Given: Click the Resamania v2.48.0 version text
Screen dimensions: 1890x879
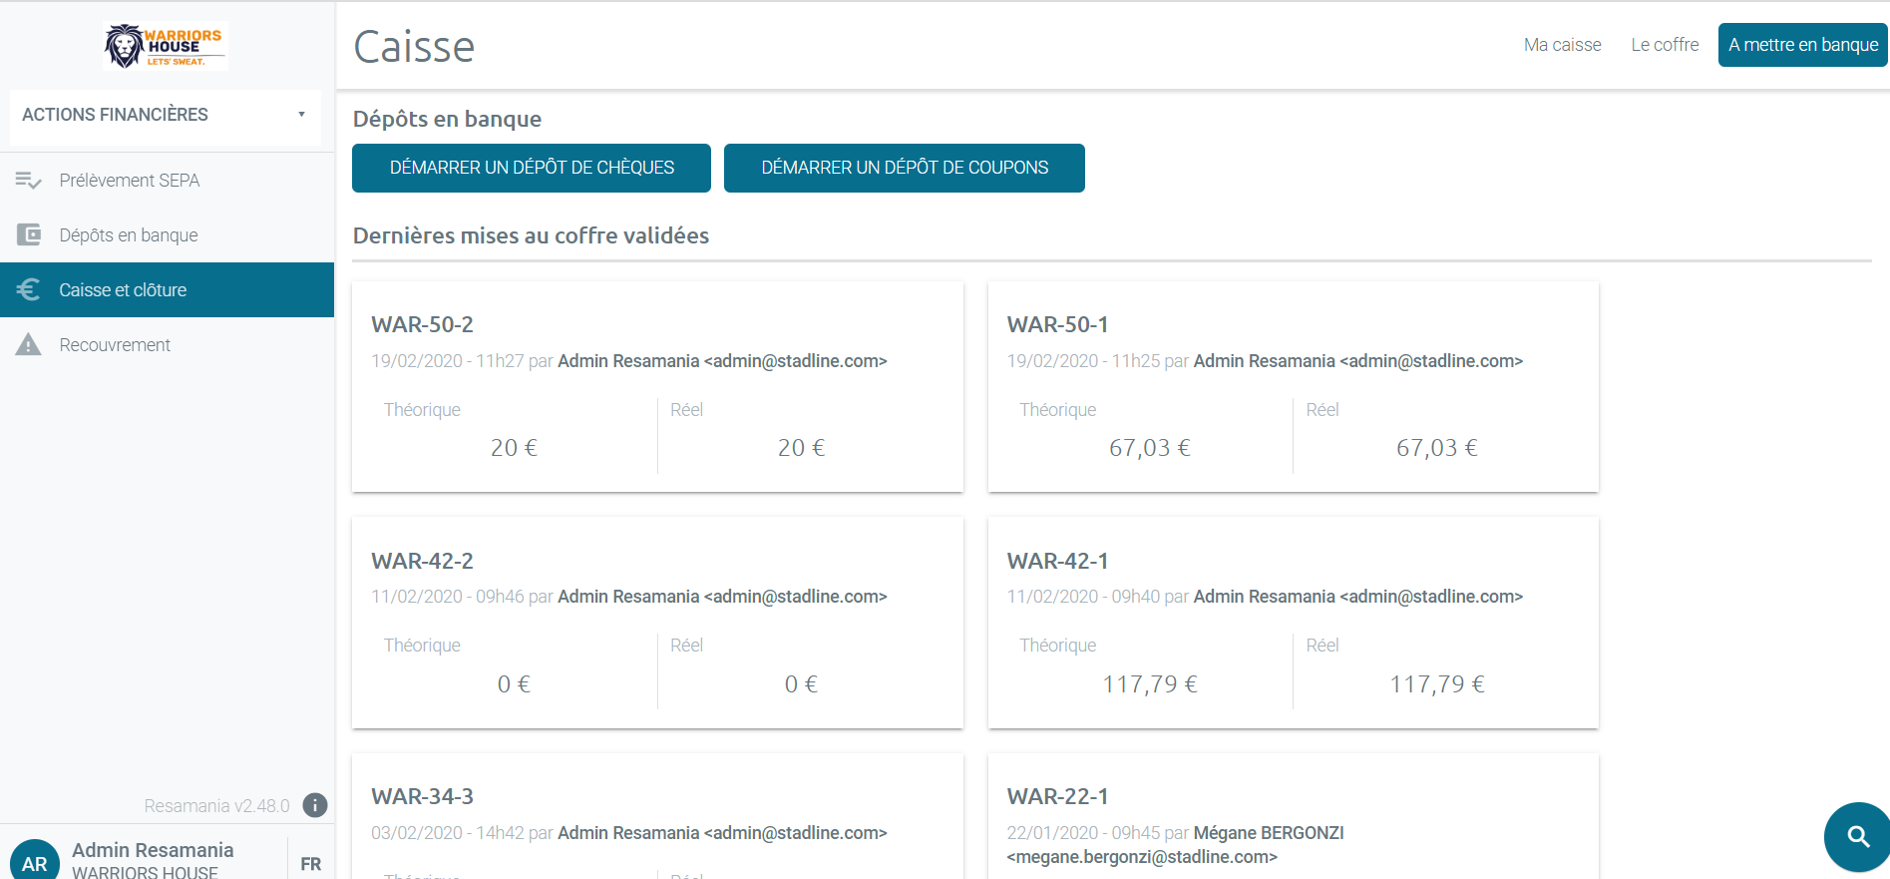Looking at the screenshot, I should (216, 806).
